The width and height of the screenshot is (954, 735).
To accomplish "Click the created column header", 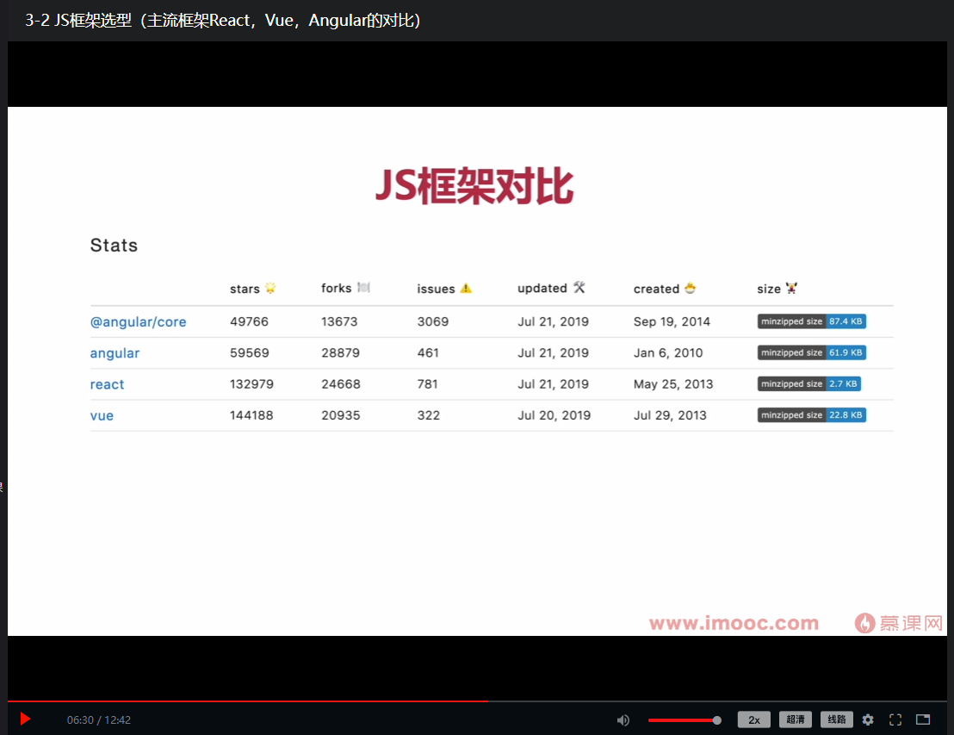I will (x=665, y=288).
